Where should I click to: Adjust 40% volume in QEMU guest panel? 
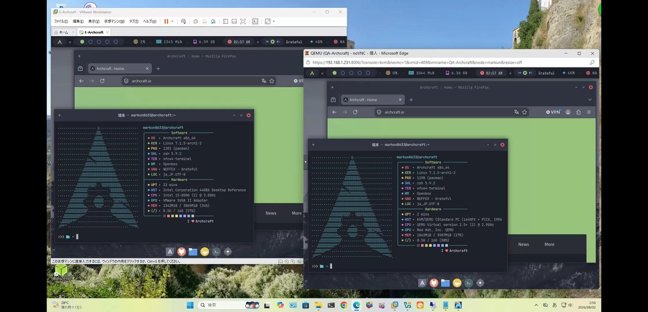point(569,73)
